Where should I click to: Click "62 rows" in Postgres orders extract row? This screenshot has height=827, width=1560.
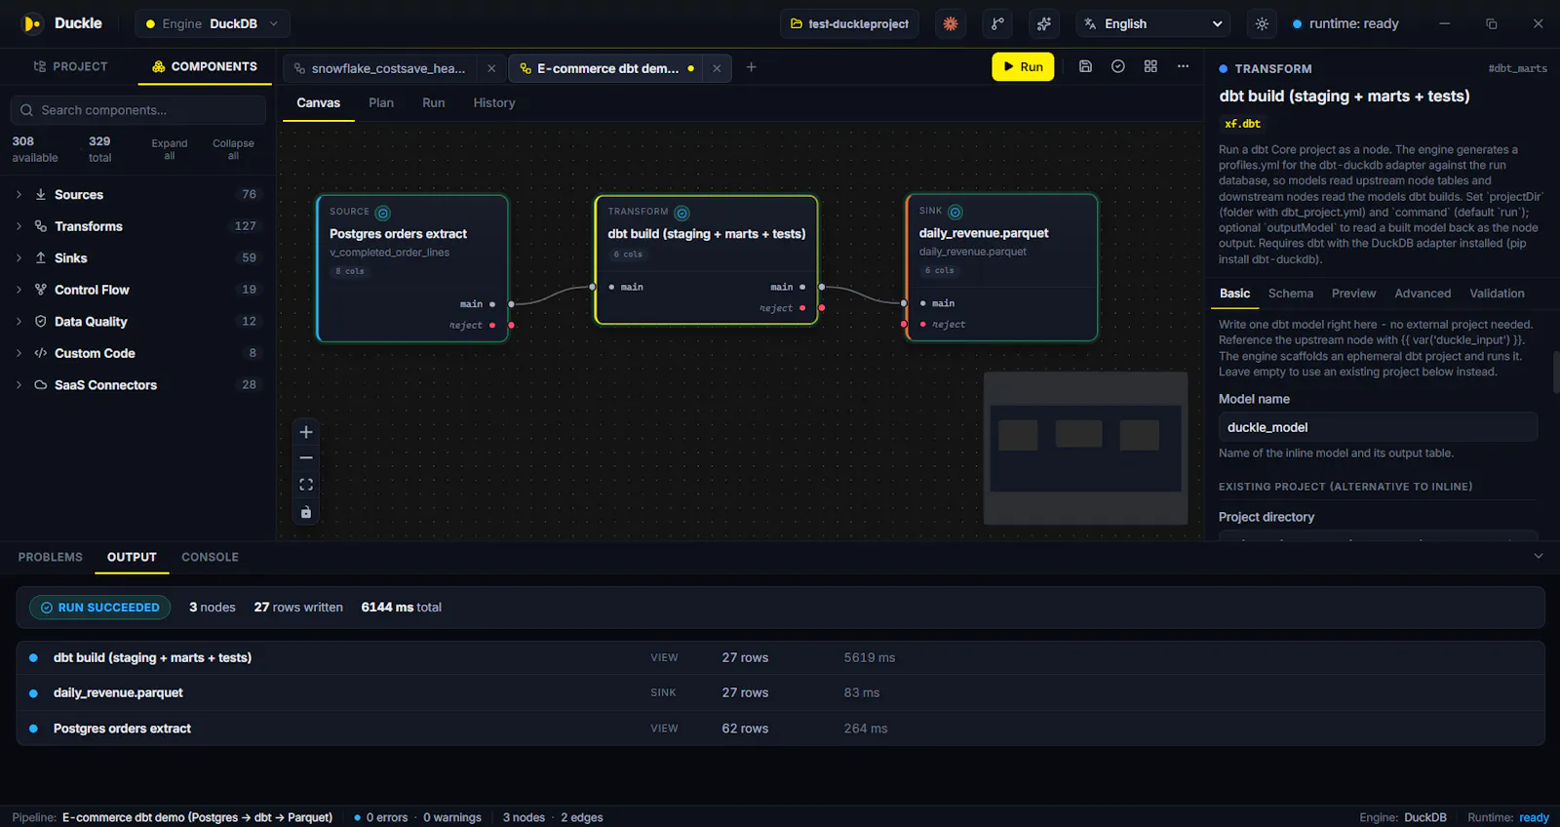[x=745, y=729]
